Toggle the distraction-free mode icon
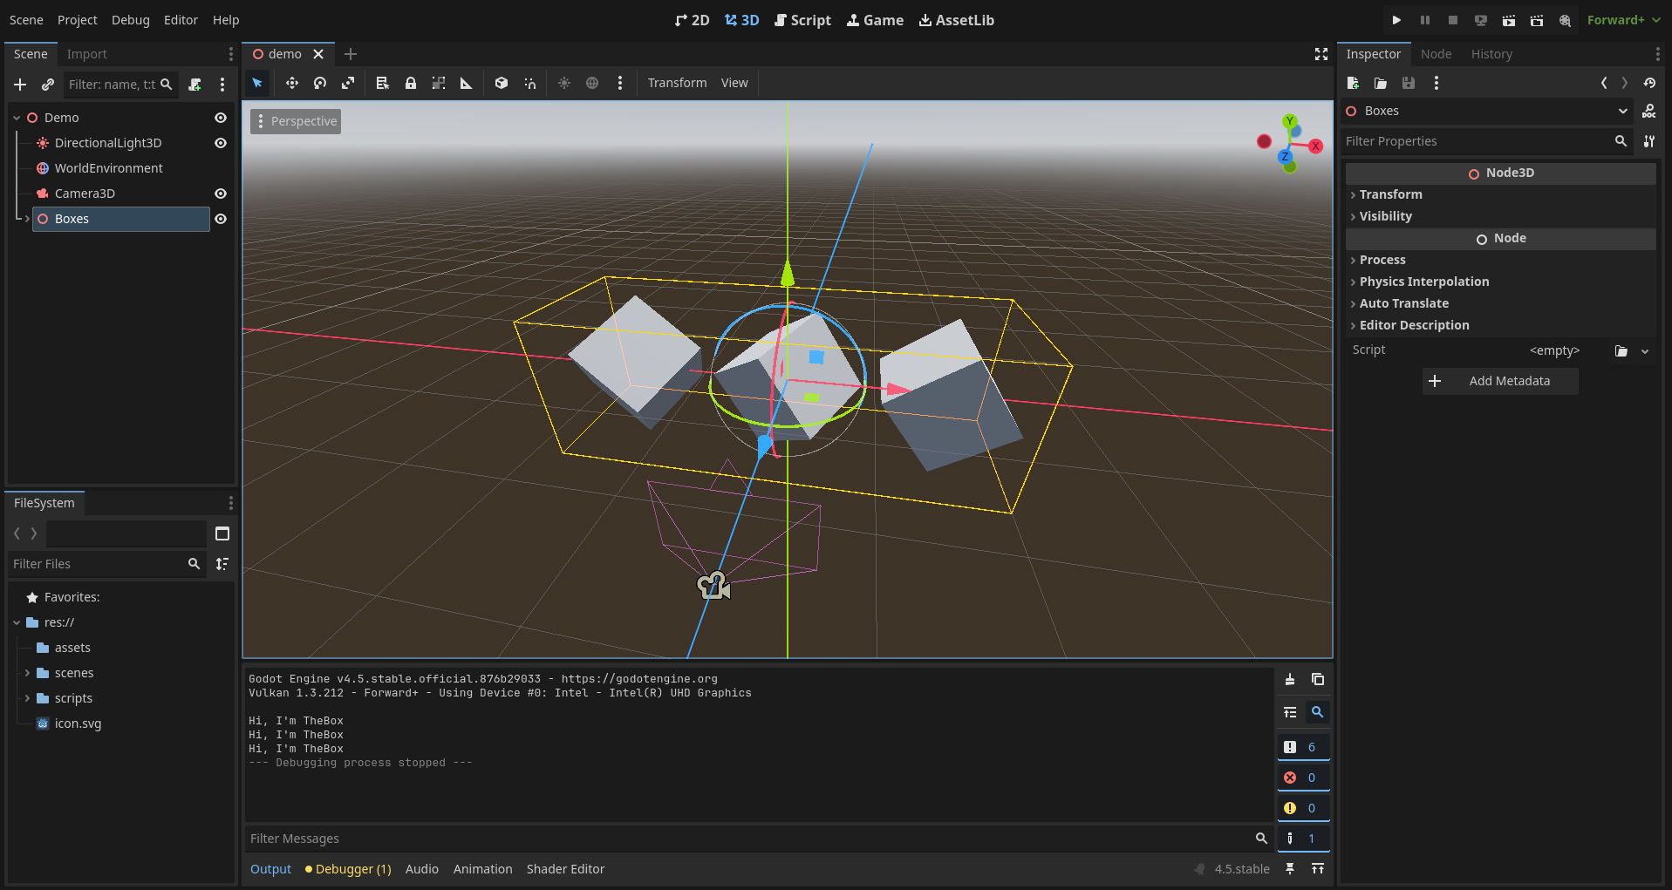 [1321, 54]
